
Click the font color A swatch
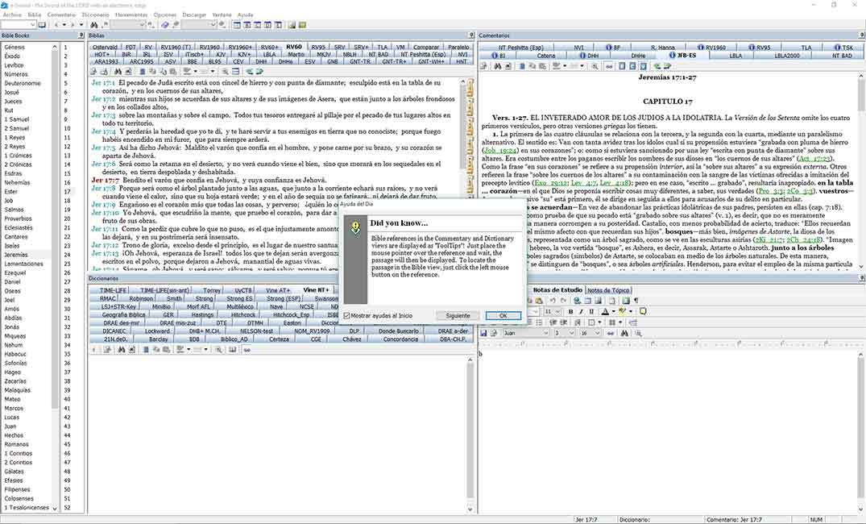[x=605, y=312]
